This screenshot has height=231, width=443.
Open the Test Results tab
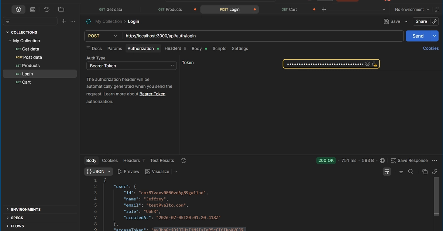162,161
